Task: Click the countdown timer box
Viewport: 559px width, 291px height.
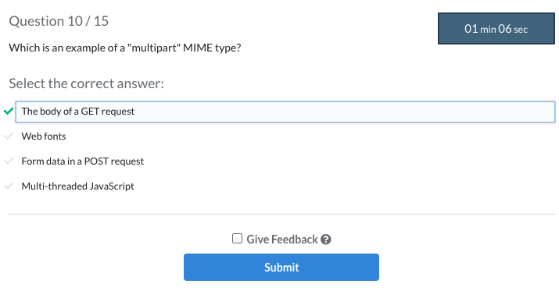Action: point(496,28)
